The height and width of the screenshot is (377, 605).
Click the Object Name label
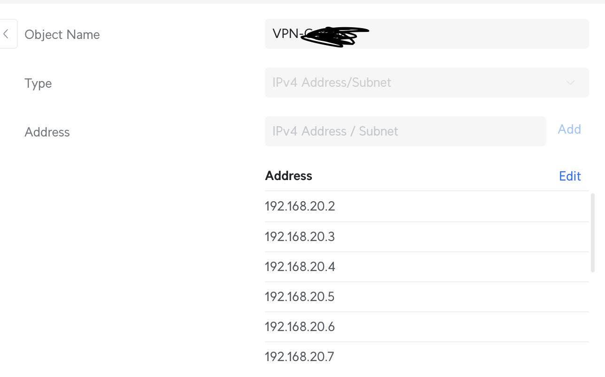tap(62, 35)
